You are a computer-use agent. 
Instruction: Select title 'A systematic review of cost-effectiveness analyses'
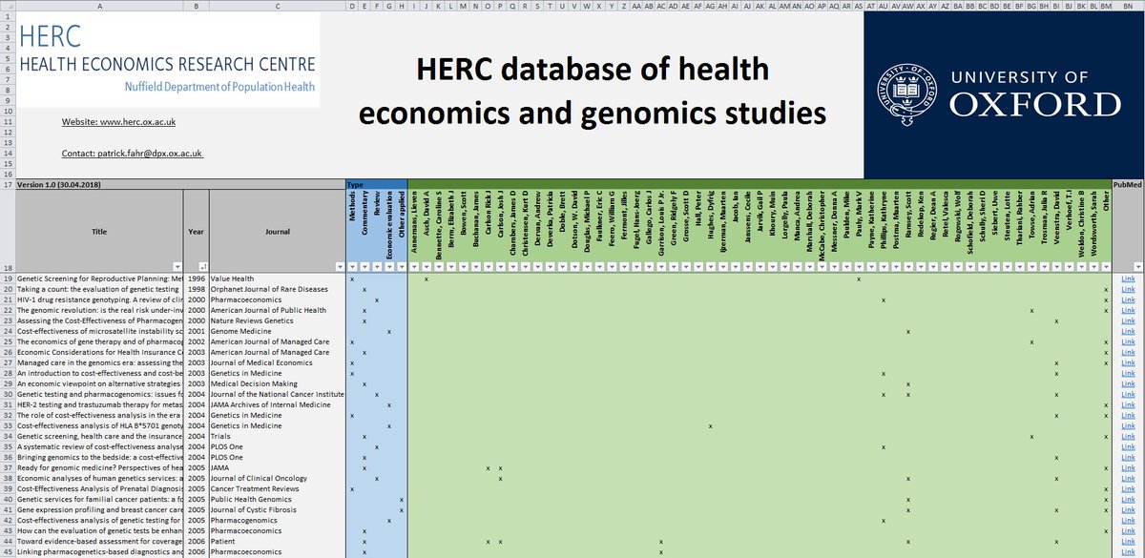click(100, 446)
